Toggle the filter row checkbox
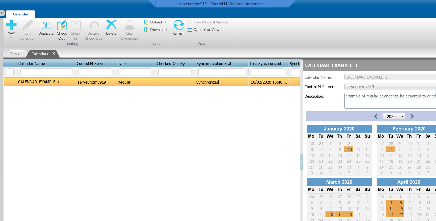 [x=10, y=72]
